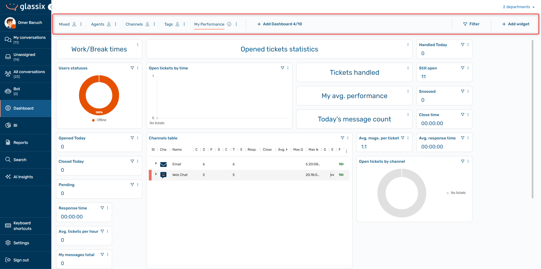
Task: Collapse the sidebar with the arrow toggle
Action: click(50, 7)
